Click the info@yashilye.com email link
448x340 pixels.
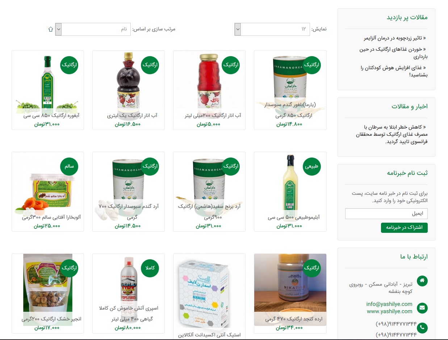[x=389, y=304]
